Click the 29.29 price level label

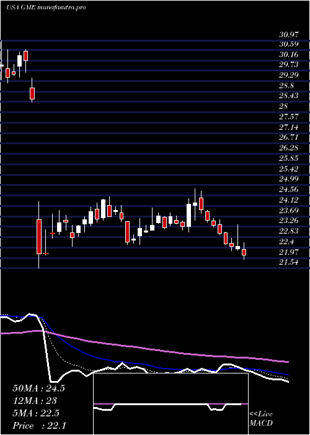(289, 75)
